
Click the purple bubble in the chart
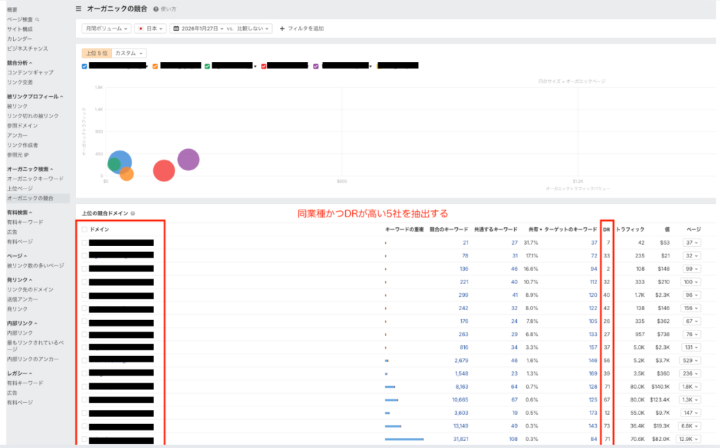[188, 160]
